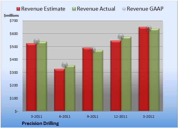Image resolution: width=178 pixels, height=128 pixels.
Task: Select the red estimate bar for 12-2011
Action: 116,76
